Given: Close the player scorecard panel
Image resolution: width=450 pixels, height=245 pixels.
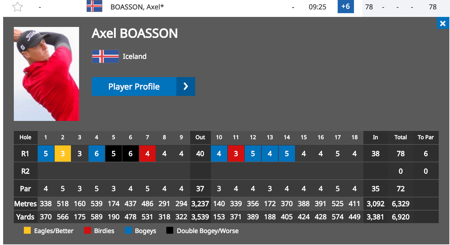Looking at the screenshot, I should (x=443, y=23).
